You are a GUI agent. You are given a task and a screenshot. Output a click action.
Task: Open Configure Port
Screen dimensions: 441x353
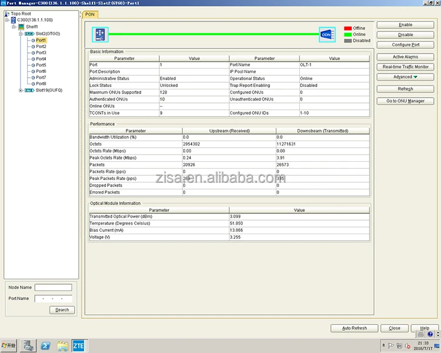[x=405, y=45]
